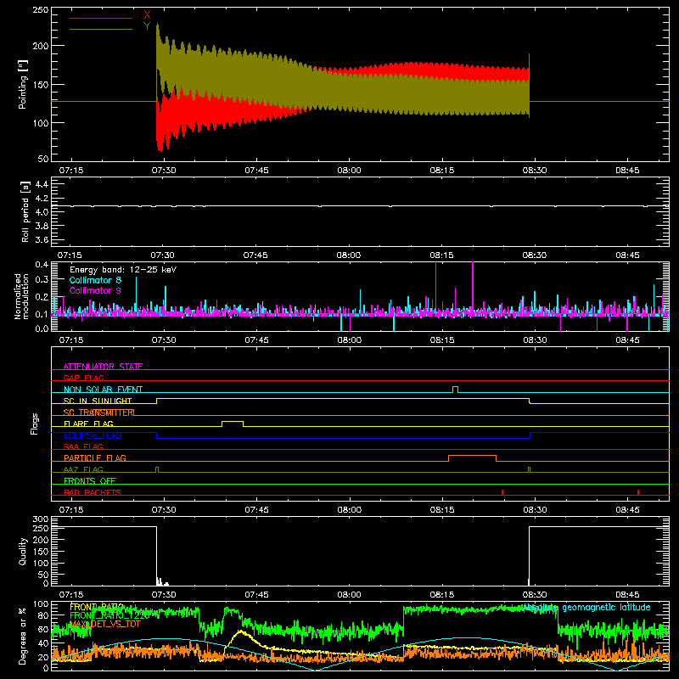Select the Collimator 8 legend entry
The width and height of the screenshot is (679, 679).
point(95,280)
